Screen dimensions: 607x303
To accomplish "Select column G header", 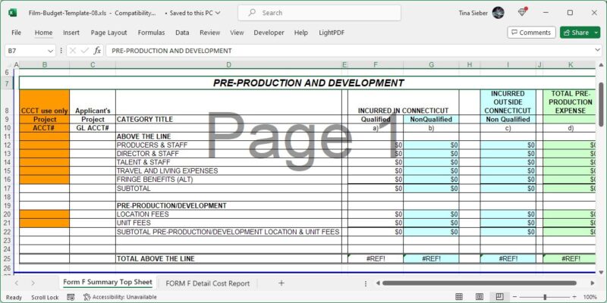I will (x=431, y=65).
